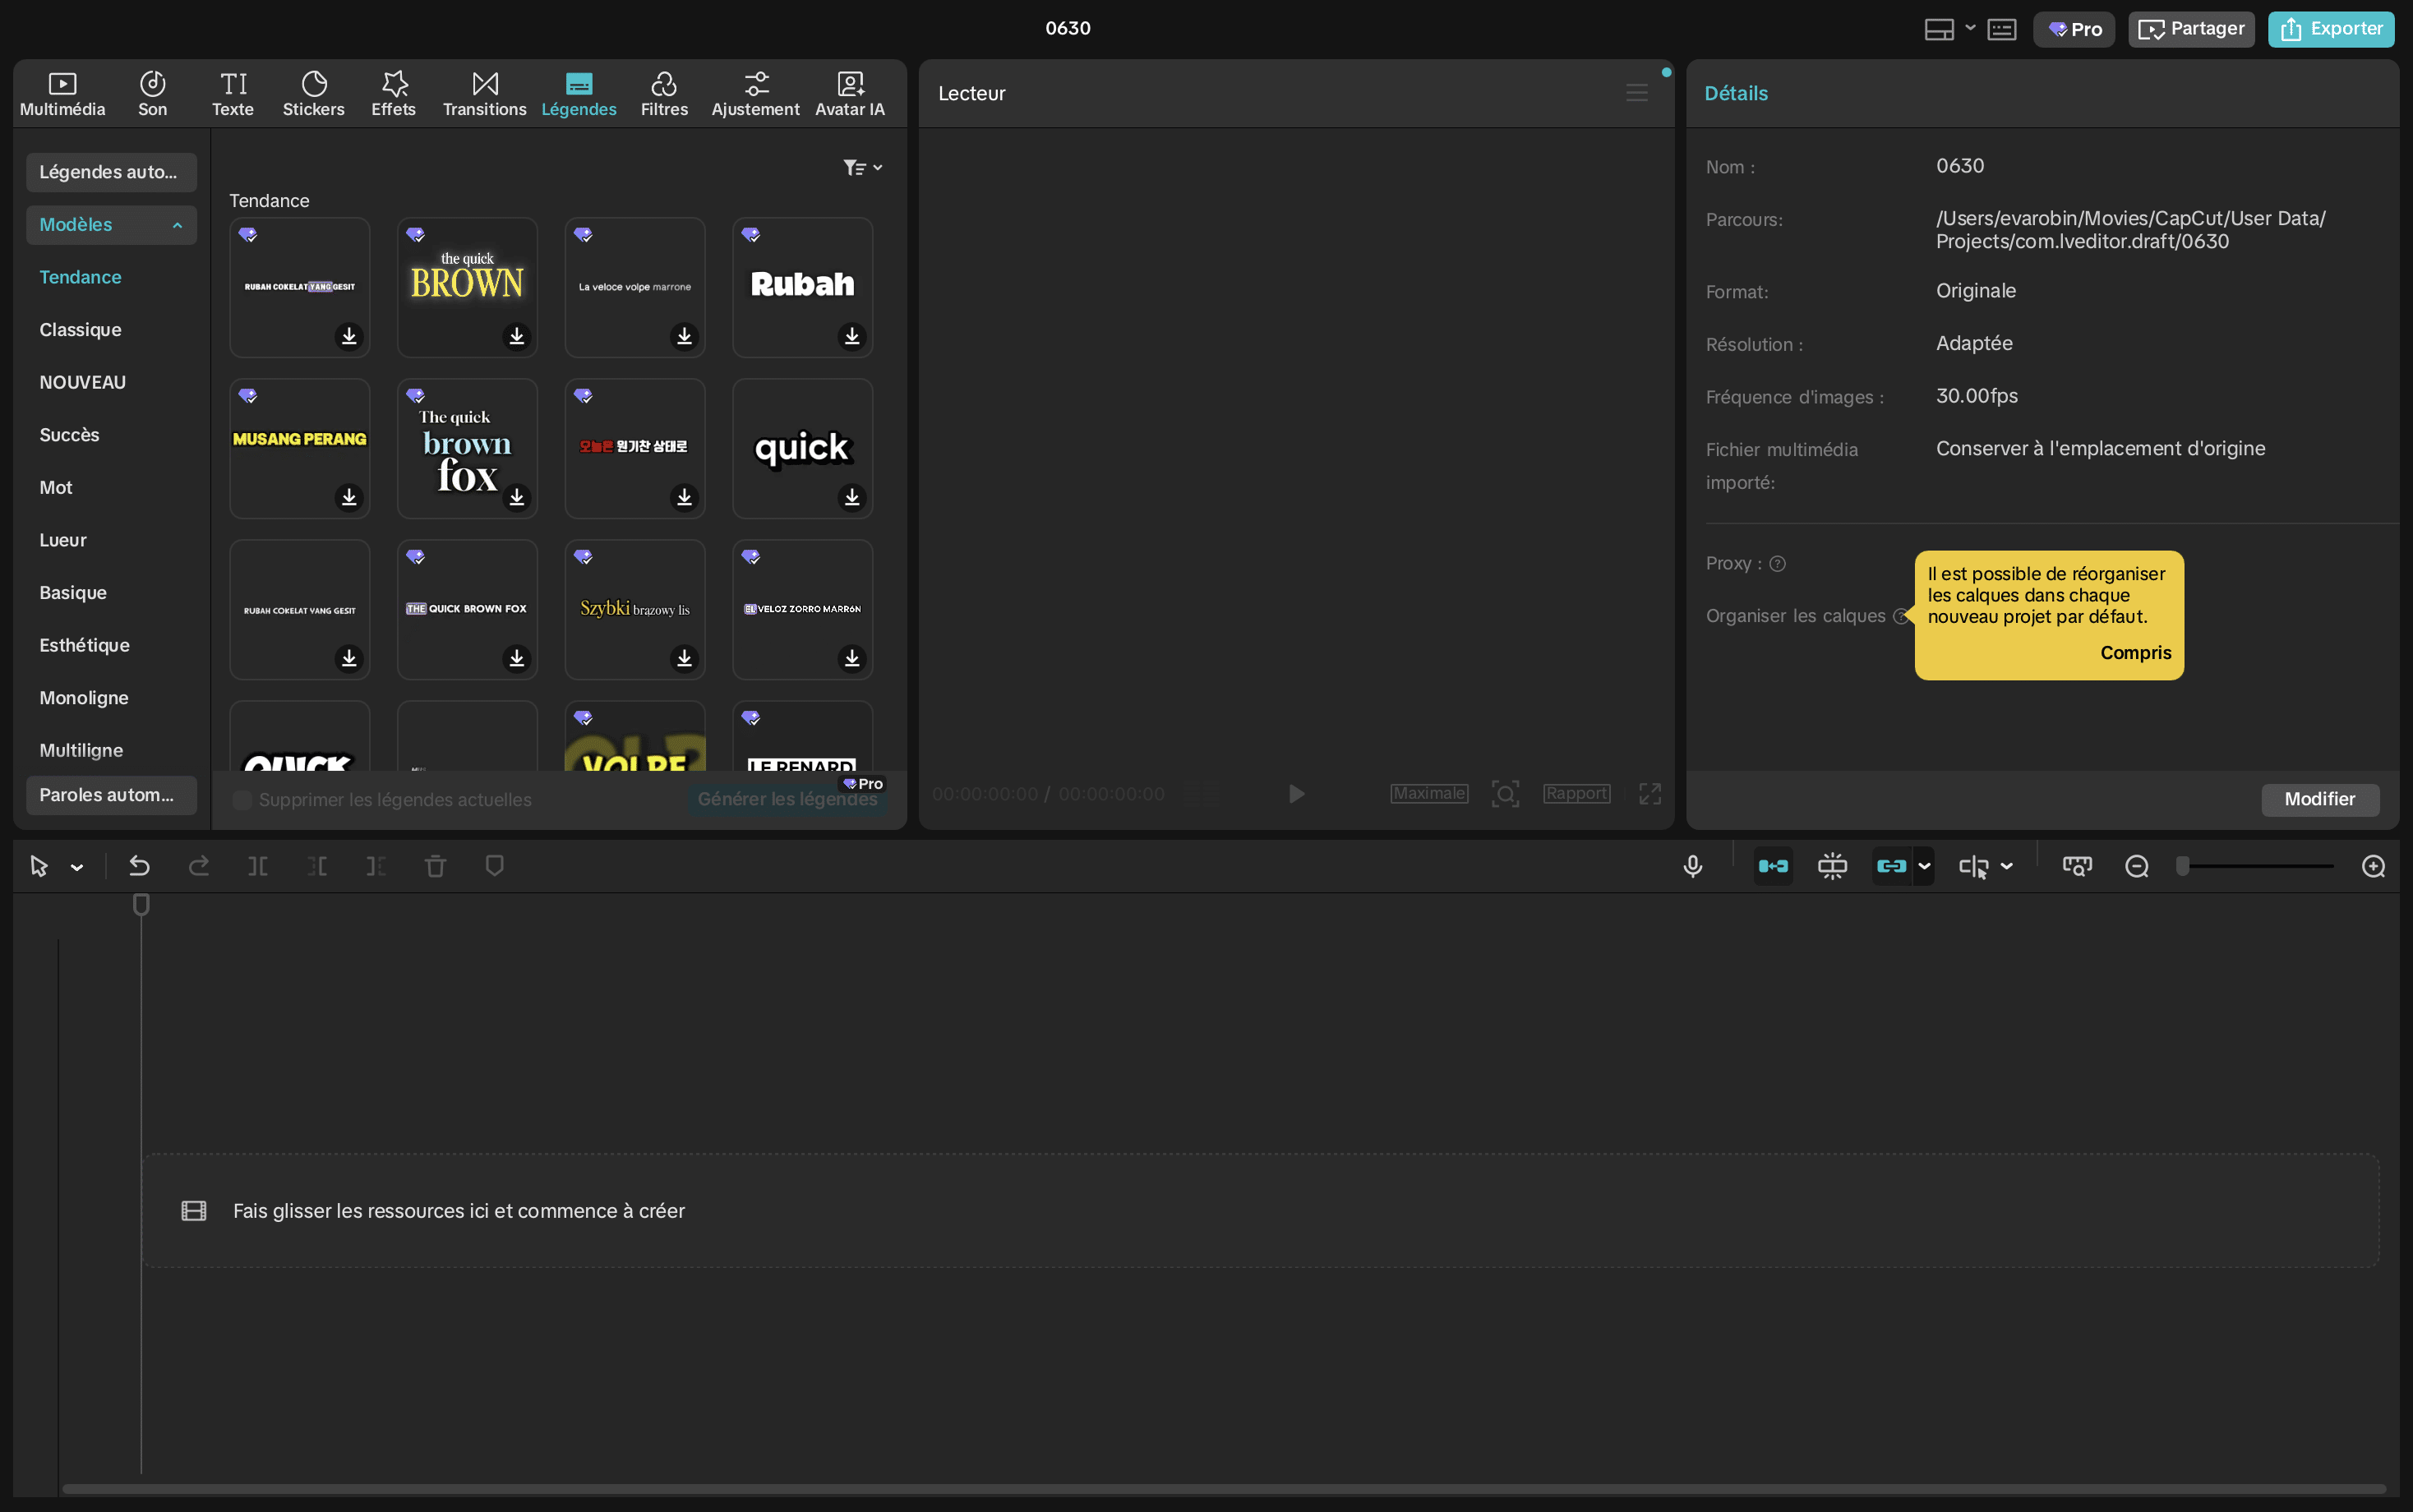Select the 'La veloce volpe marrone' template
The image size is (2413, 1512).
635,287
